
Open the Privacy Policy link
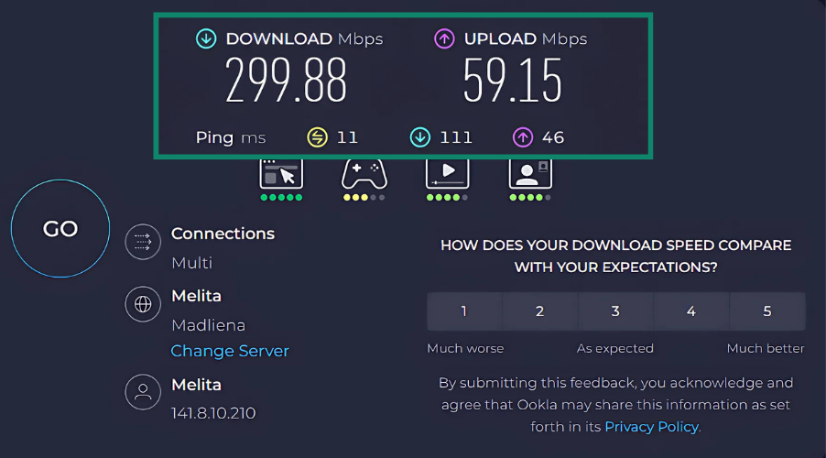click(x=651, y=426)
